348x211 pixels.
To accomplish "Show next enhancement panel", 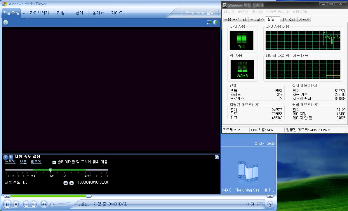I will click(11, 157).
